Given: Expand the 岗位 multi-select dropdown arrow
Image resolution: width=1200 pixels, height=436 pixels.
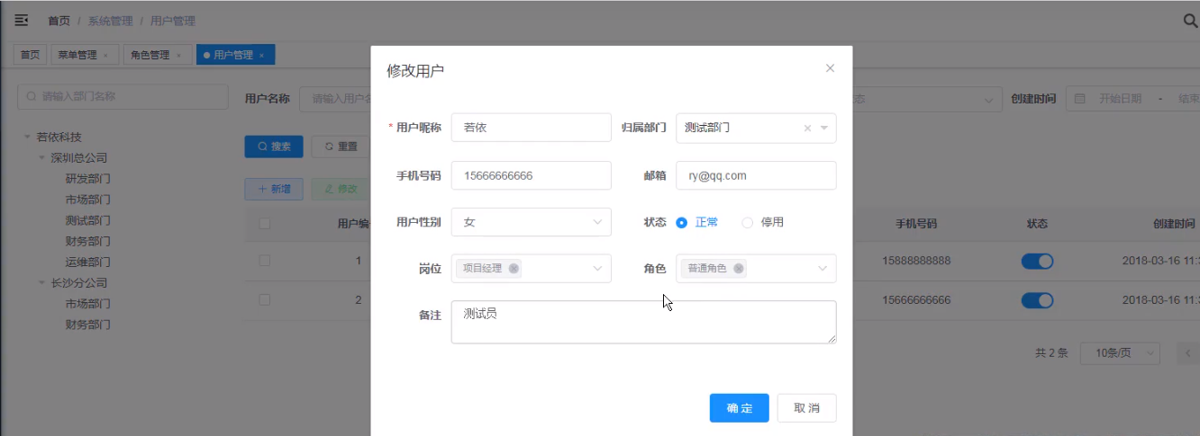Looking at the screenshot, I should 597,268.
